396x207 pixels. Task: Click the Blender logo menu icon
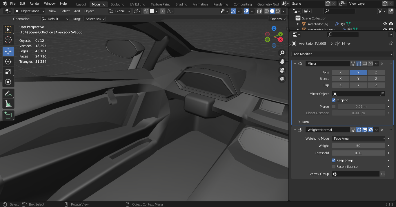pos(5,3)
